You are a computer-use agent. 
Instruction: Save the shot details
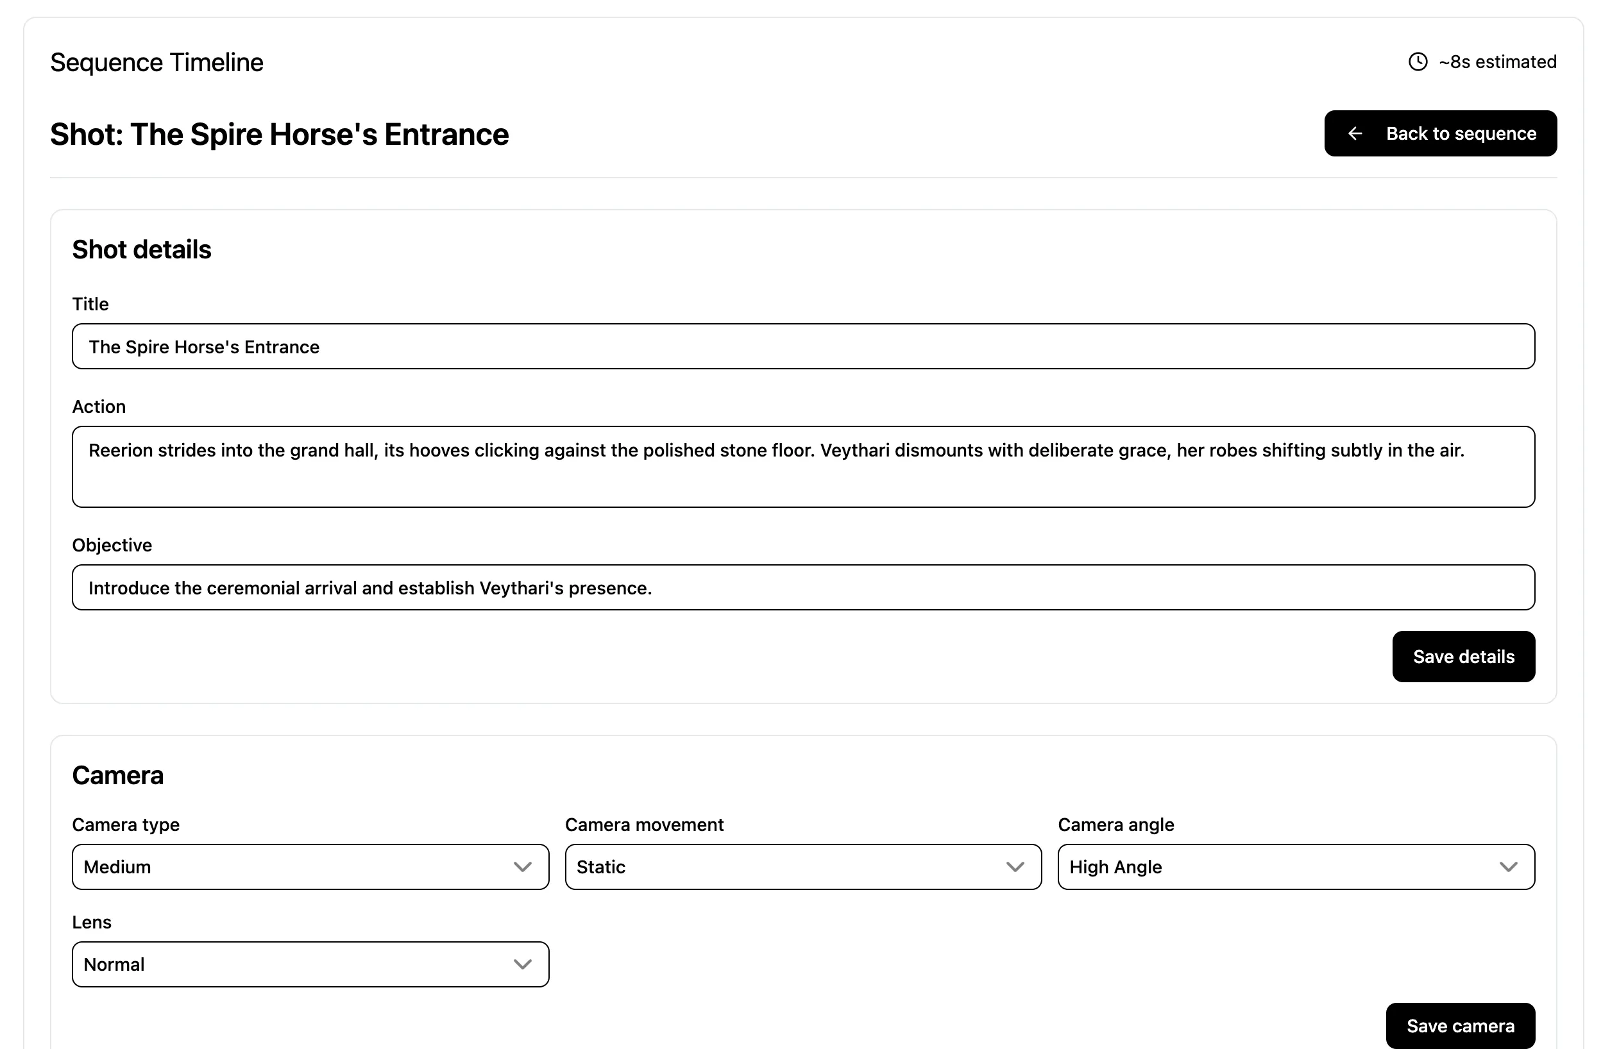[1463, 656]
